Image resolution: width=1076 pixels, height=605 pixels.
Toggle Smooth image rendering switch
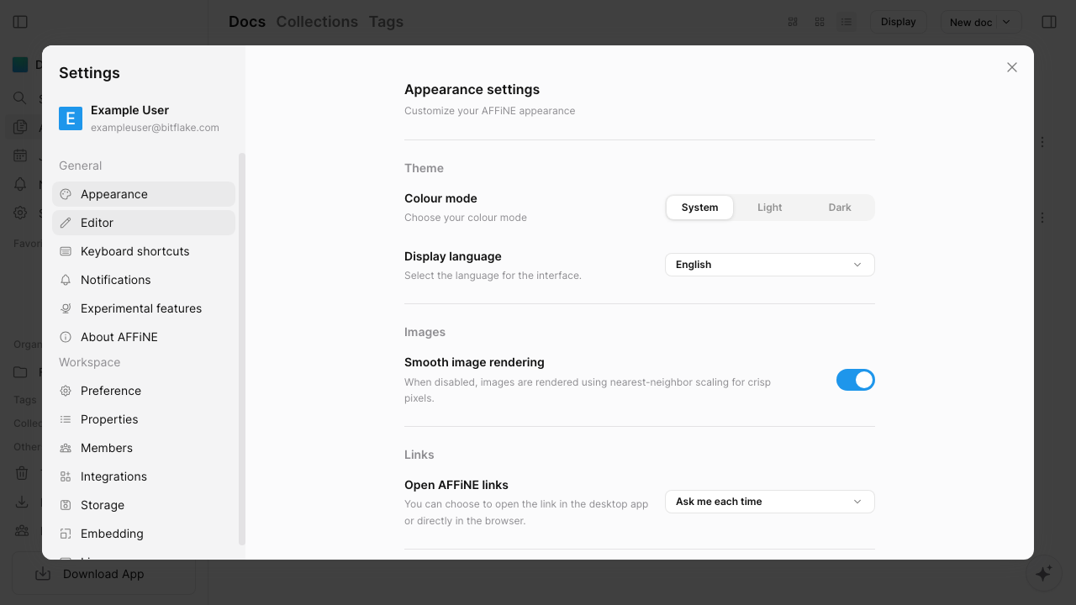pyautogui.click(x=856, y=380)
